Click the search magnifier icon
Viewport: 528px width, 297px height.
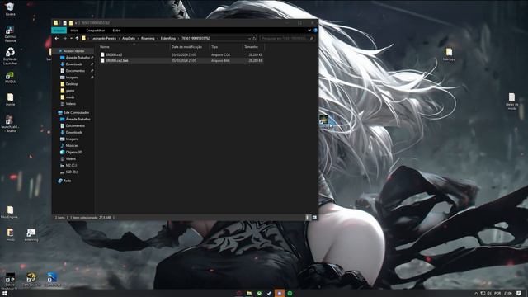pos(312,39)
